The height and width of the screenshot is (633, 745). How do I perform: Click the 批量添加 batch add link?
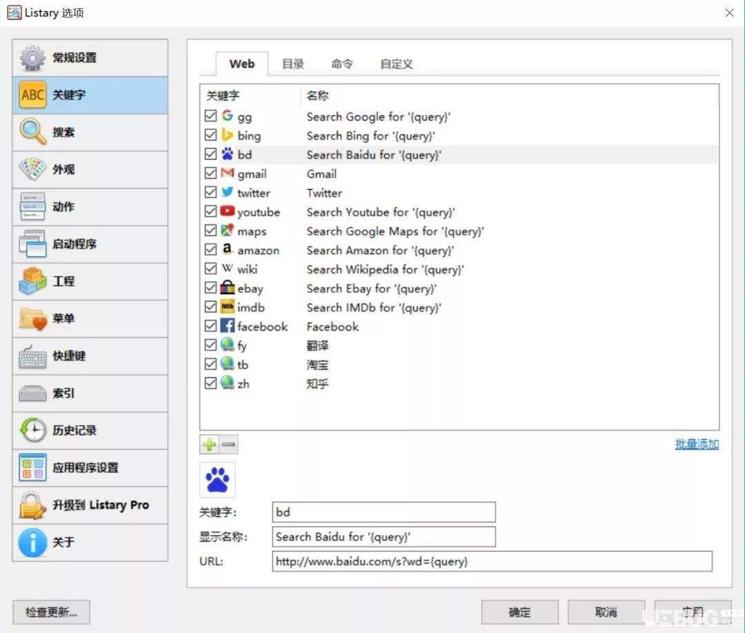(x=697, y=444)
